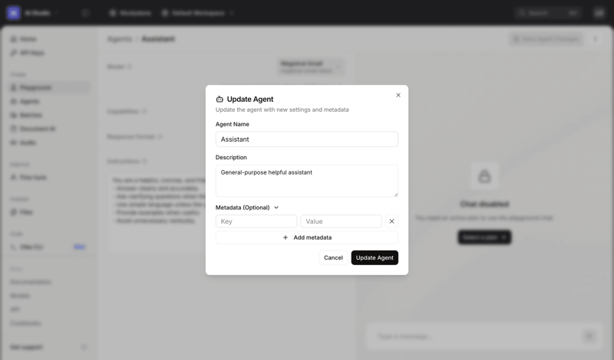Click Add metadata button
Image resolution: width=614 pixels, height=360 pixels.
point(307,237)
